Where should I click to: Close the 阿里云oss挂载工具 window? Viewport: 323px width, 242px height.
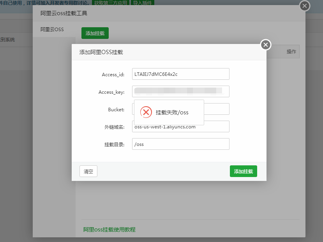(x=305, y=6)
